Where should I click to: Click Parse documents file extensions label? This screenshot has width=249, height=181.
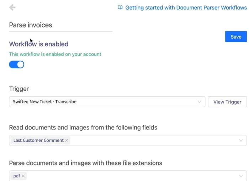click(86, 163)
